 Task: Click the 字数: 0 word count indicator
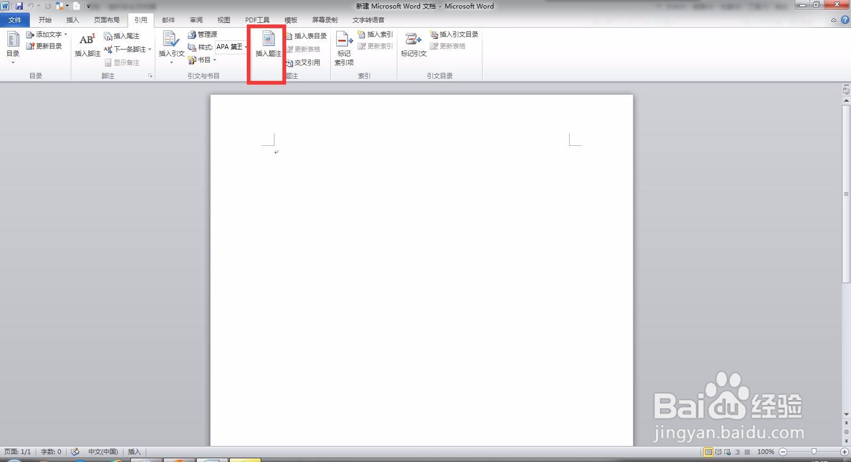click(51, 452)
